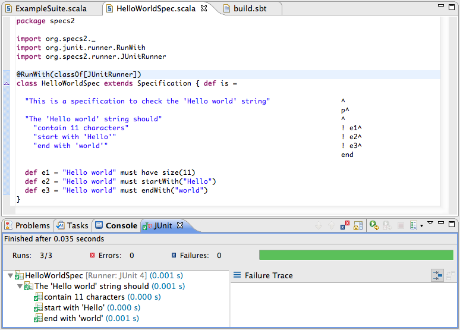Open the Test Run History dropdown arrow
The width and height of the screenshot is (460, 330).
tap(421, 226)
